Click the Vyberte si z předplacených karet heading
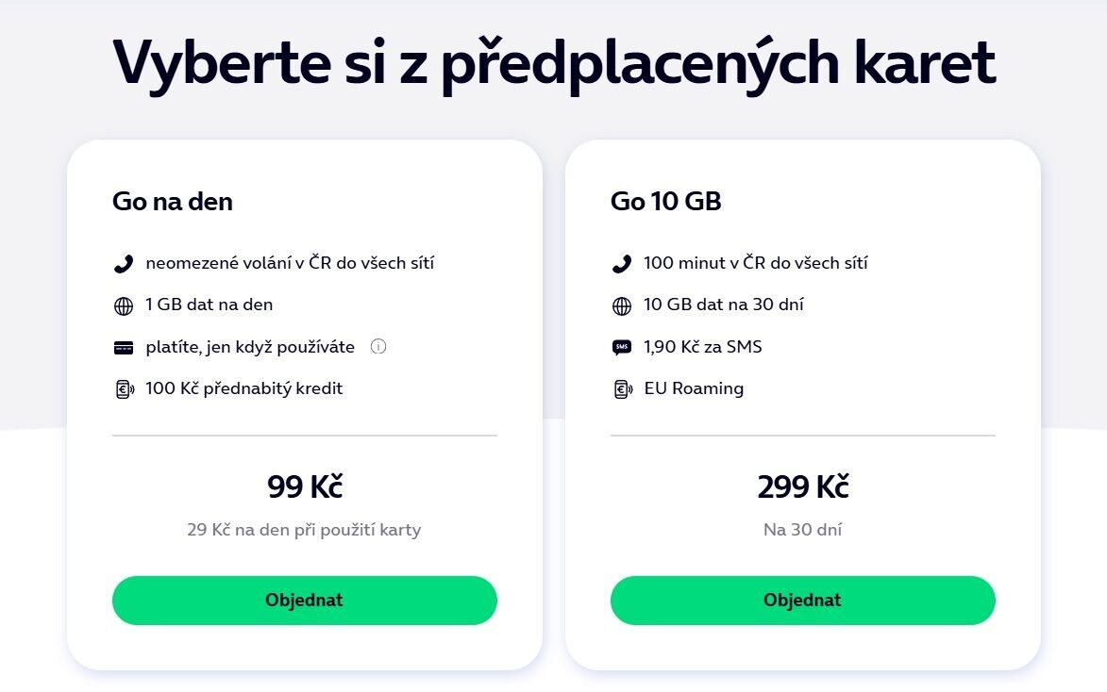This screenshot has height=692, width=1107. [553, 62]
